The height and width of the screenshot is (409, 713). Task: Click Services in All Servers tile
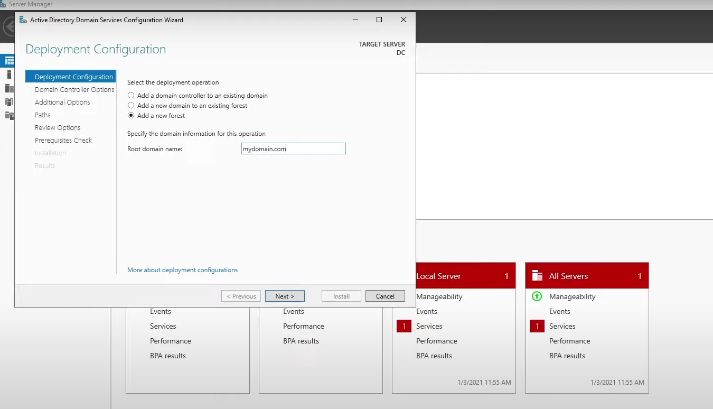(x=562, y=326)
